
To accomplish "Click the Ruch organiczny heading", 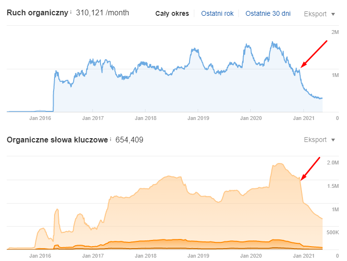I will tap(37, 13).
